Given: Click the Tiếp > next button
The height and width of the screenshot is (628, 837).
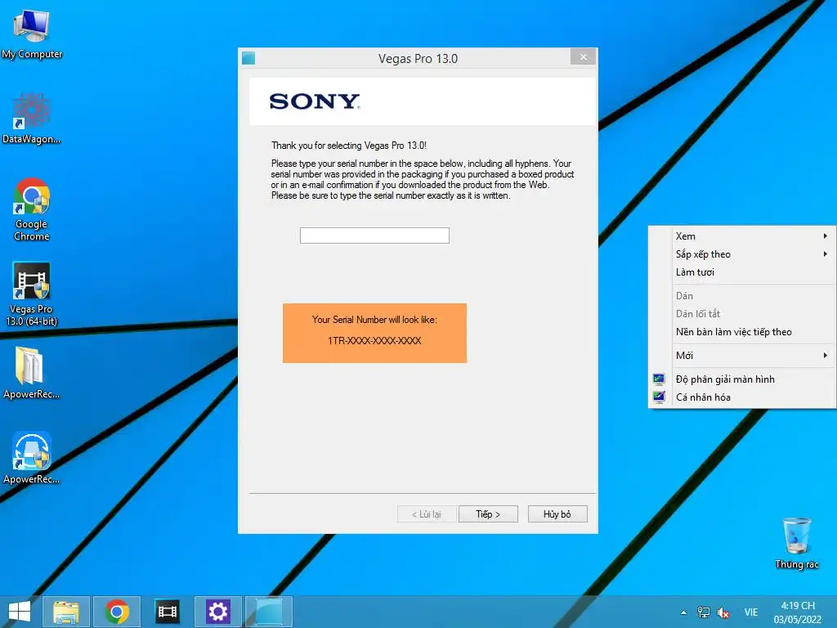Looking at the screenshot, I should click(488, 514).
